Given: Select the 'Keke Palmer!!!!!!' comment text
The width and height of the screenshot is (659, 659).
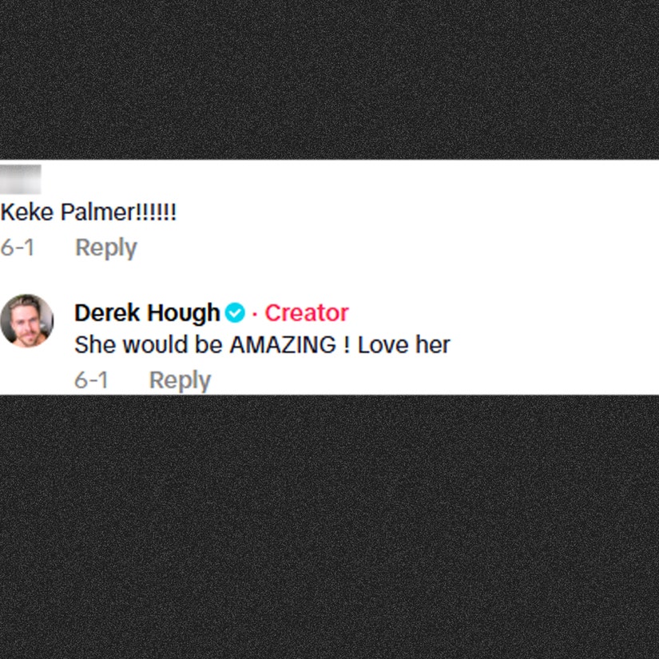Looking at the screenshot, I should (x=88, y=212).
